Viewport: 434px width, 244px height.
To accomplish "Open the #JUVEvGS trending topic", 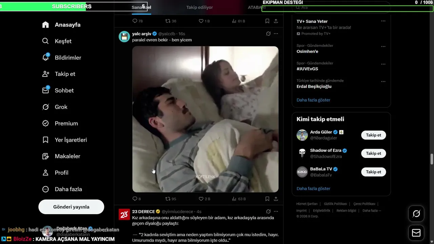I will [307, 69].
